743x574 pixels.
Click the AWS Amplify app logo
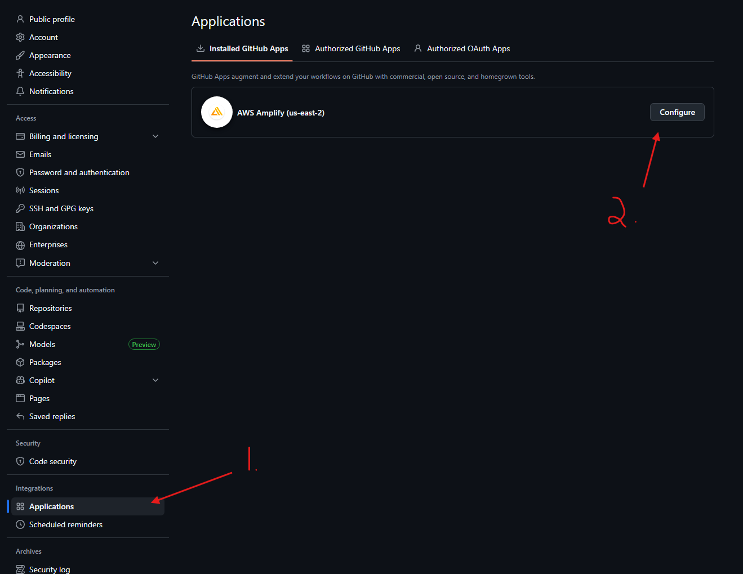(x=216, y=112)
